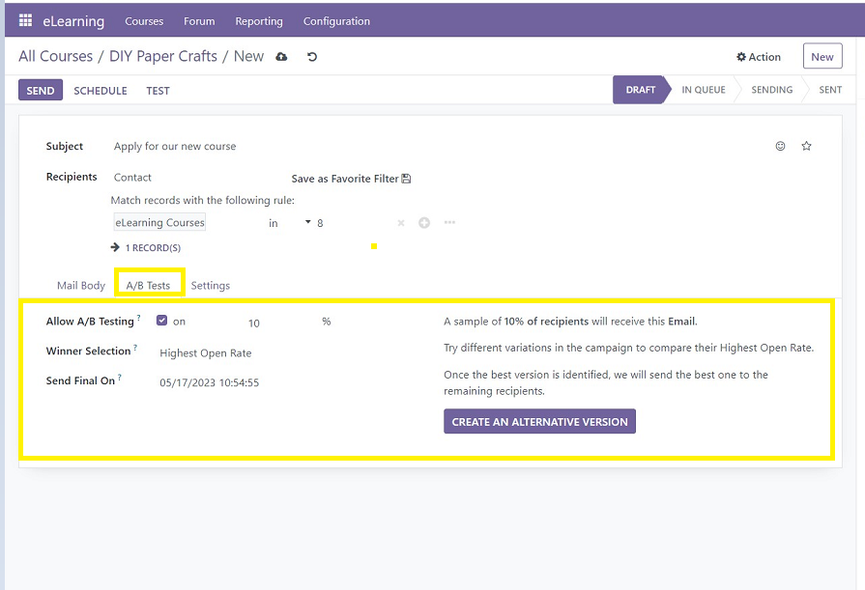Open the Forum menu

pos(199,21)
